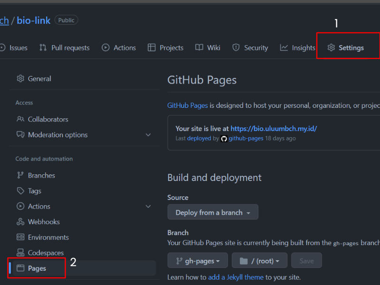Image resolution: width=380 pixels, height=285 pixels.
Task: Visit the live site bio.uluumbch.my.id link
Action: (274, 129)
